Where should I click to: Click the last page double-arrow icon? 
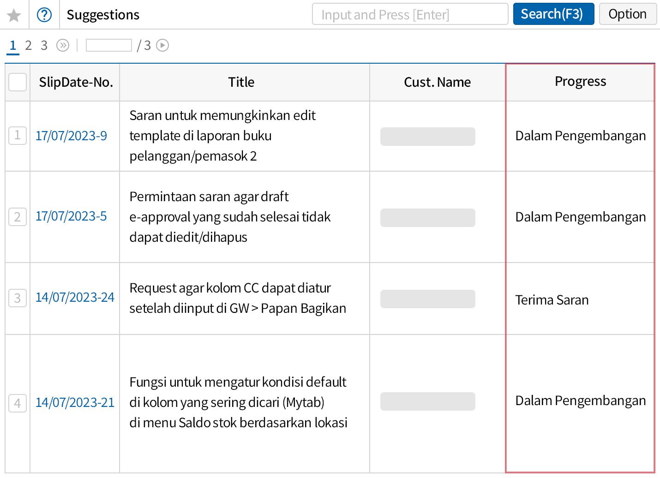(x=63, y=45)
